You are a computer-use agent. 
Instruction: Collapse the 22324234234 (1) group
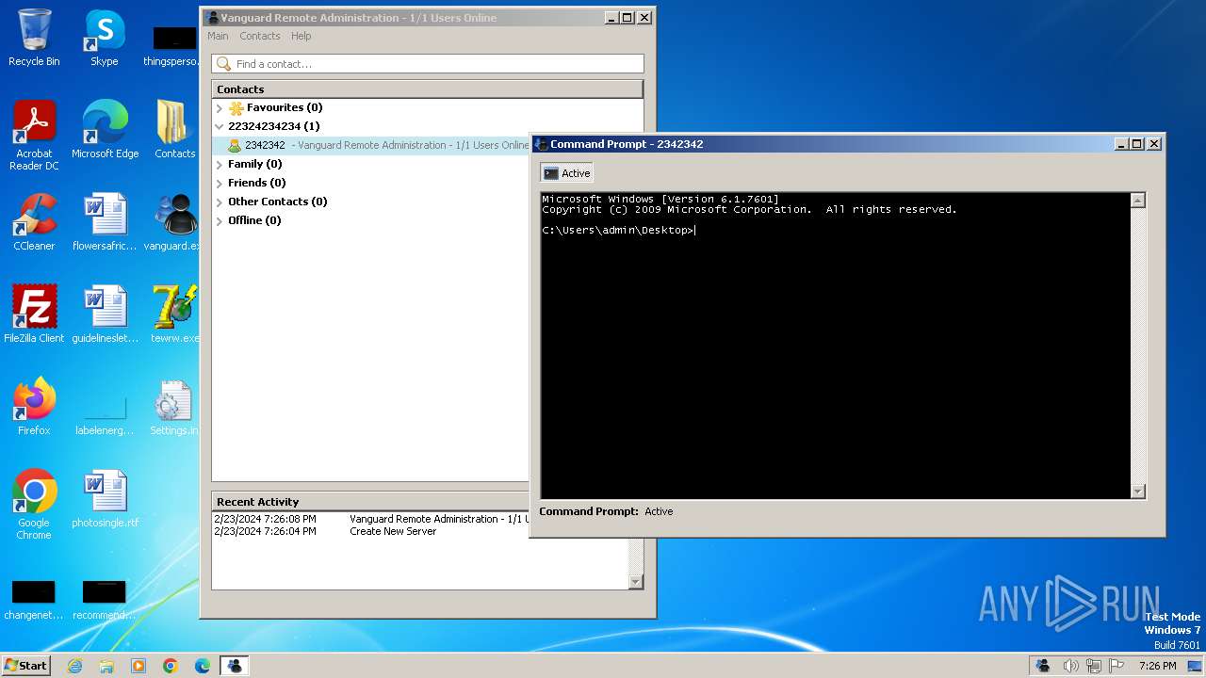pyautogui.click(x=220, y=126)
